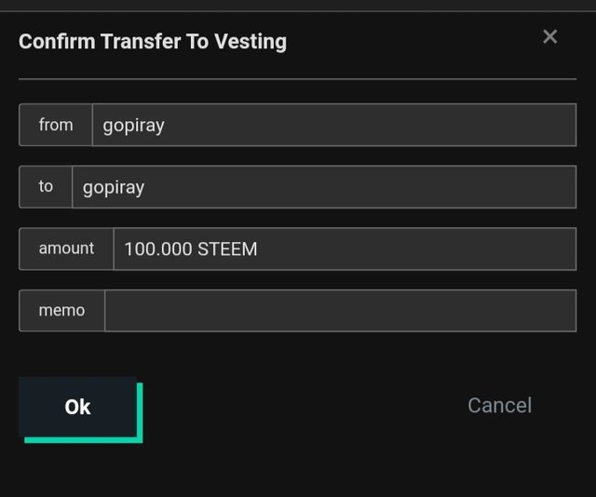Viewport: 596px width, 497px height.
Task: Focus the from account input field
Action: 333,125
